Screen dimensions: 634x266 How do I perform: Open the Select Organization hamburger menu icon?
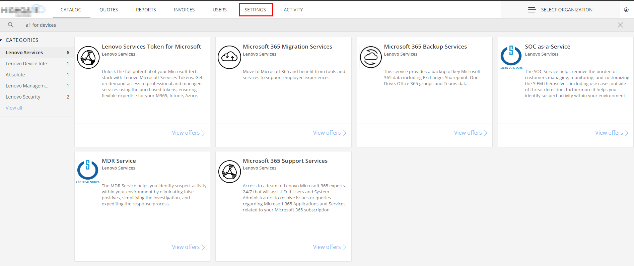pos(532,10)
